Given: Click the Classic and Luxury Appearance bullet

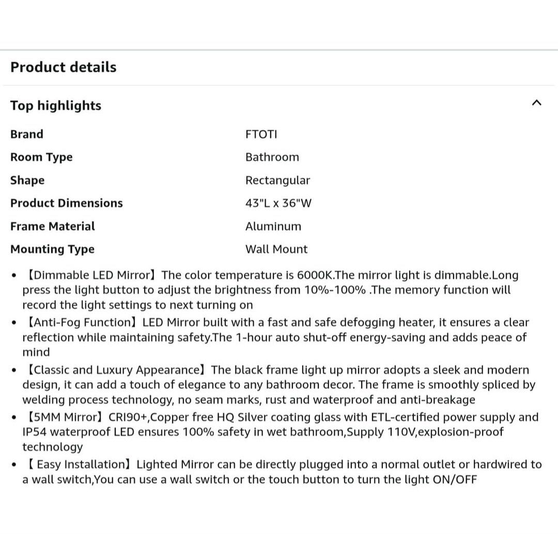Looking at the screenshot, I should [x=276, y=385].
